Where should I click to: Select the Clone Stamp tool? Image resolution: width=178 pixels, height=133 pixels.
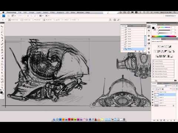point(2,50)
